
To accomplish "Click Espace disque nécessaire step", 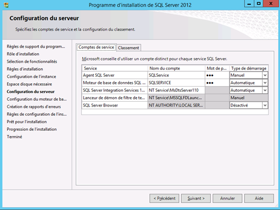I will pos(29,84).
